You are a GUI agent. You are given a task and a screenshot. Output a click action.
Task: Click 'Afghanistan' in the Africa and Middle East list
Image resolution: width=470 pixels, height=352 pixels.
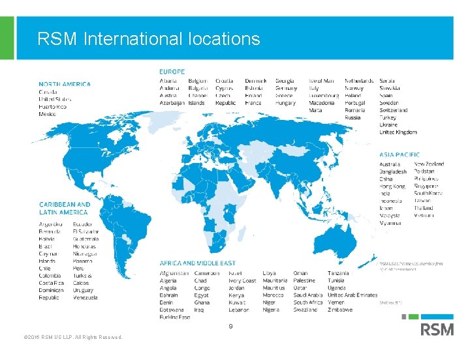(x=174, y=274)
